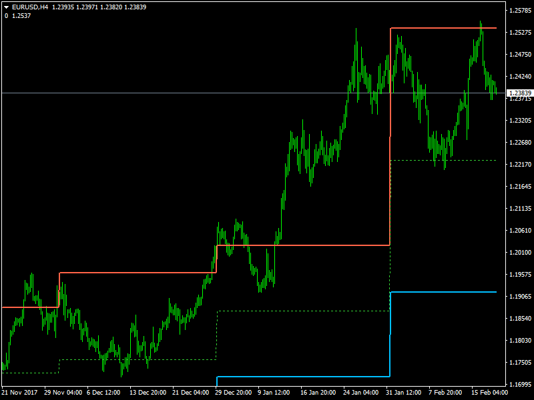Click the triangle arrow beside EURUSD,H4
534x400 pixels.
(x=7, y=7)
